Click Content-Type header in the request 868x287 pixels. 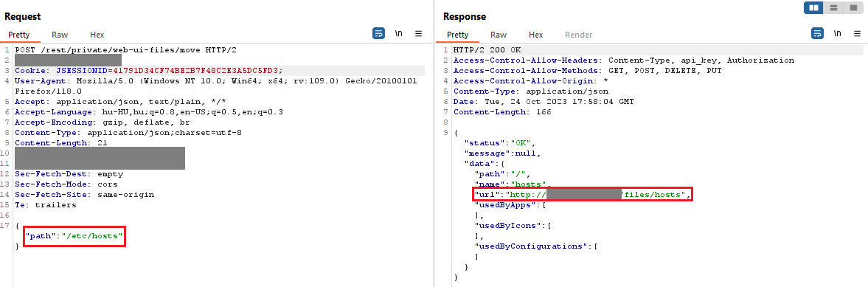point(128,133)
